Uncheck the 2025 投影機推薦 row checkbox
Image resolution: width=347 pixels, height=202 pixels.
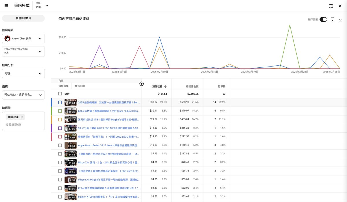click(60, 102)
